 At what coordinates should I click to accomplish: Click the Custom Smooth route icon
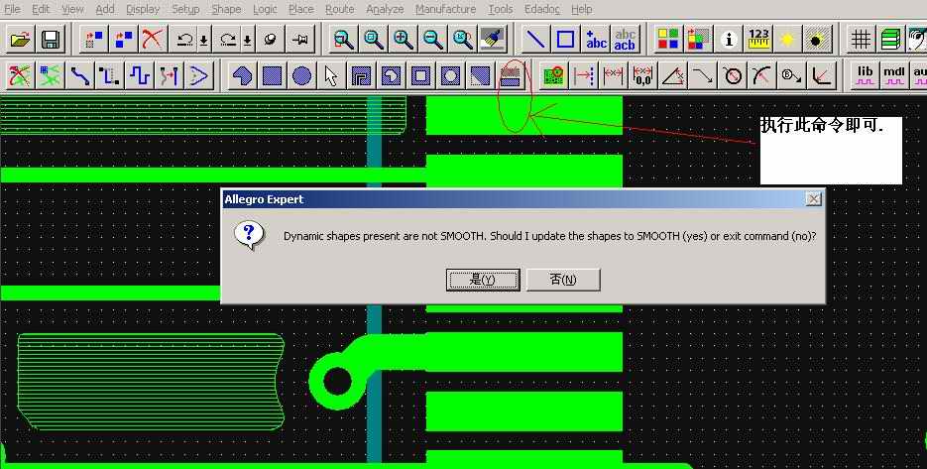coord(170,75)
